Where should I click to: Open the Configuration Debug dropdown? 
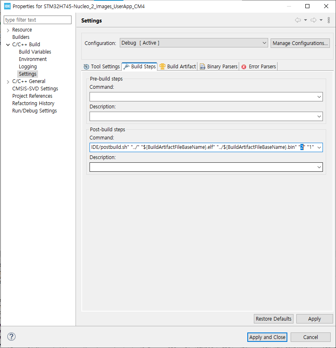[x=194, y=43]
